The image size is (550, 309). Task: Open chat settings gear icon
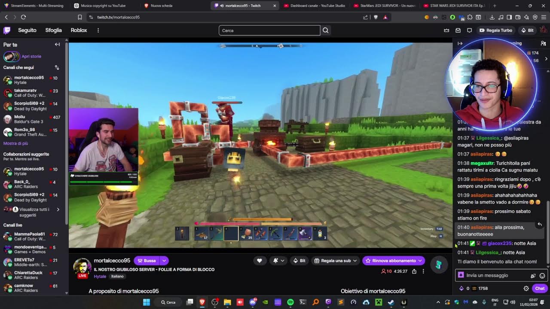tap(526, 288)
